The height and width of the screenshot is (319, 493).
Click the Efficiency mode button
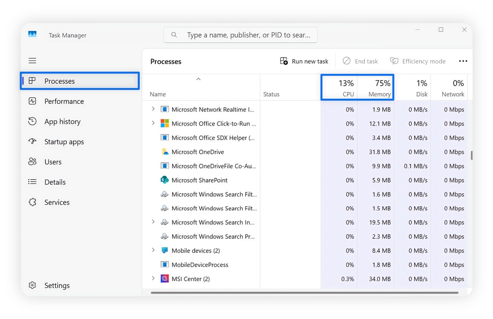pos(418,61)
